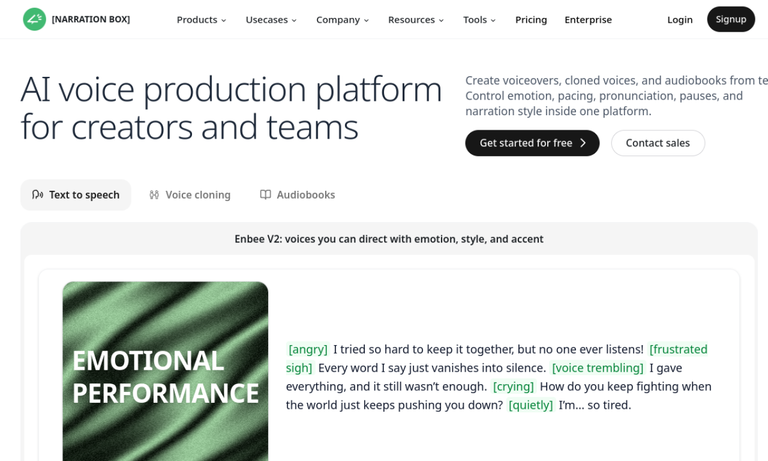
Task: Click the green Narration Box logo icon
Action: point(34,19)
